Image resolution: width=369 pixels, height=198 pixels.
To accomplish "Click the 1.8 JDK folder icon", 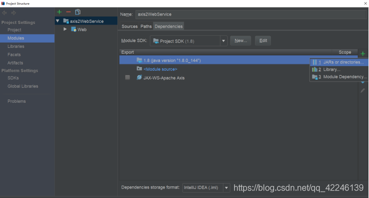I will (x=139, y=60).
